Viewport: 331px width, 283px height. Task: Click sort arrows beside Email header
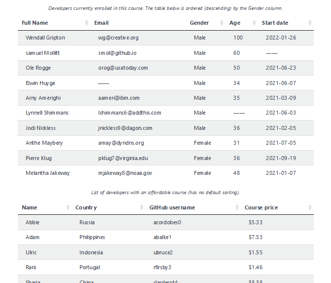click(182, 23)
